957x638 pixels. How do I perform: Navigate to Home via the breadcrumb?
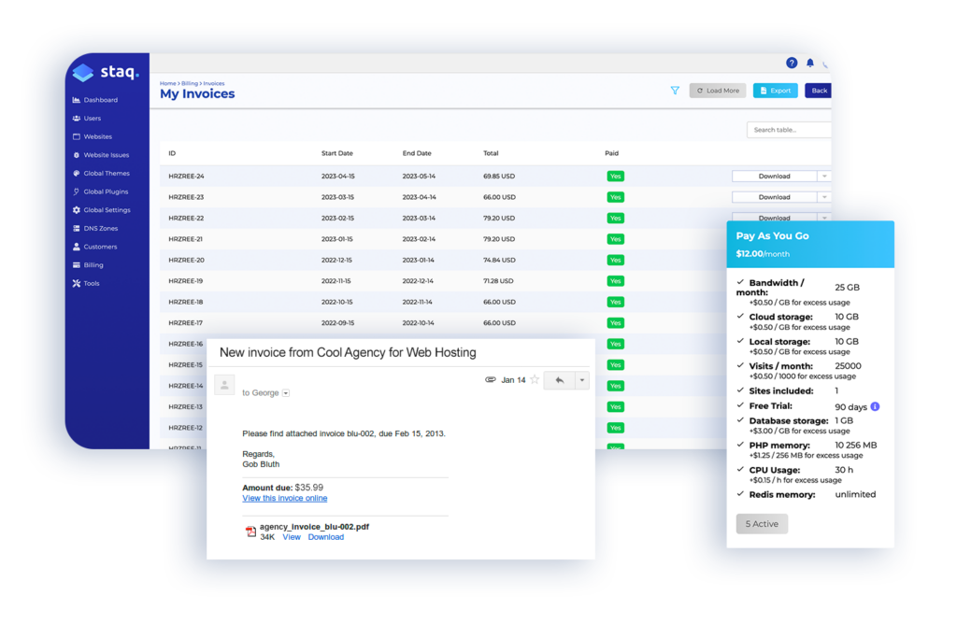point(166,83)
